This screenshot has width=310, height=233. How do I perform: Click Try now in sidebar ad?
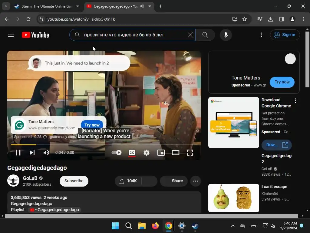[282, 82]
